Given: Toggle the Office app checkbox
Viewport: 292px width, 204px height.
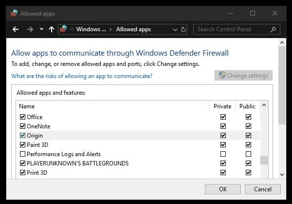Looking at the screenshot, I should click(x=22, y=117).
